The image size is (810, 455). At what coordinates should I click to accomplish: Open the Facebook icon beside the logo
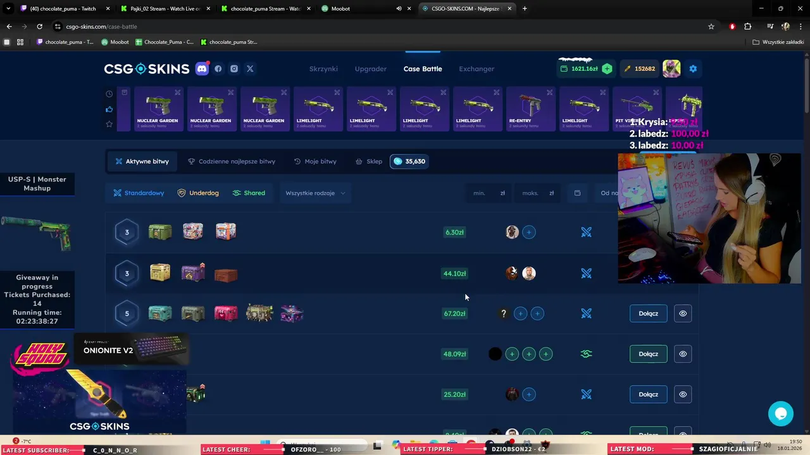pos(218,68)
